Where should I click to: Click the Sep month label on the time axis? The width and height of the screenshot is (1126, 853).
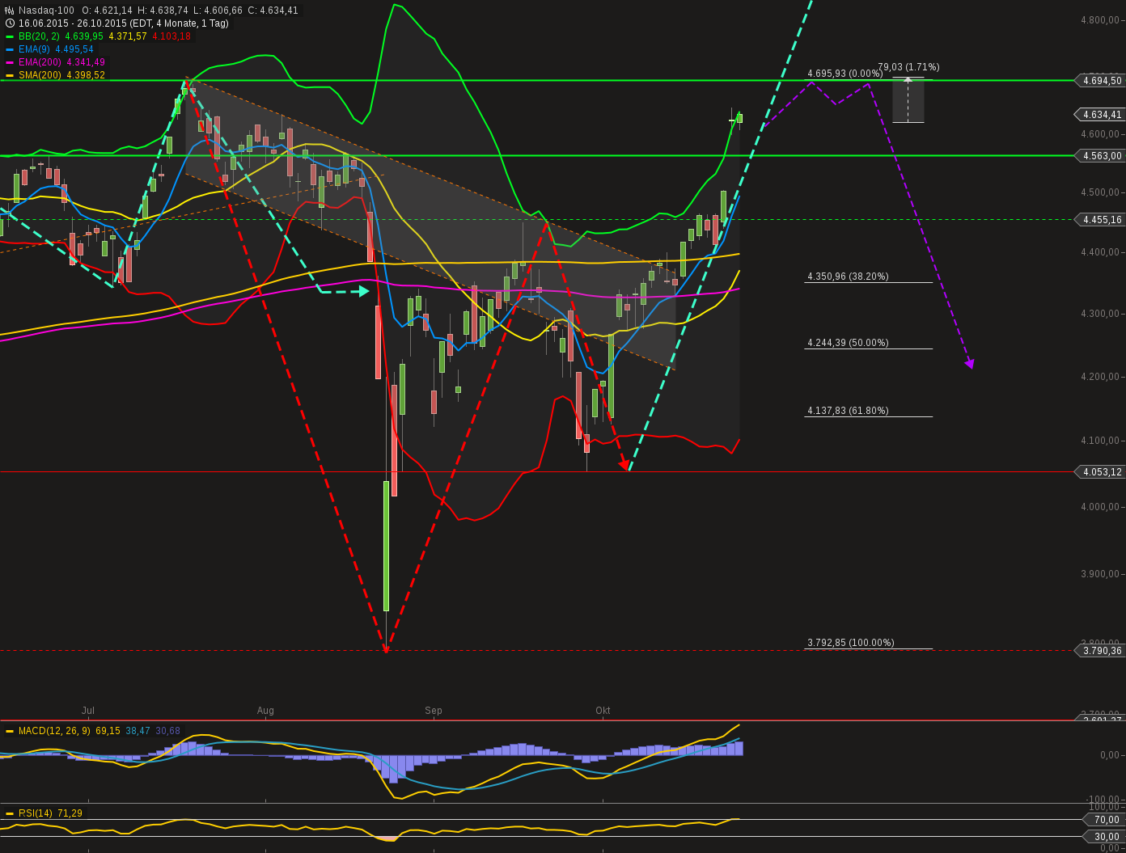pos(434,711)
